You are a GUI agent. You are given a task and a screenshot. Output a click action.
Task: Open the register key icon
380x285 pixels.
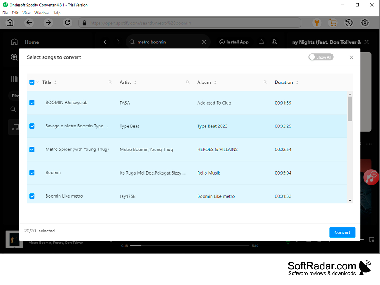pyautogui.click(x=317, y=23)
